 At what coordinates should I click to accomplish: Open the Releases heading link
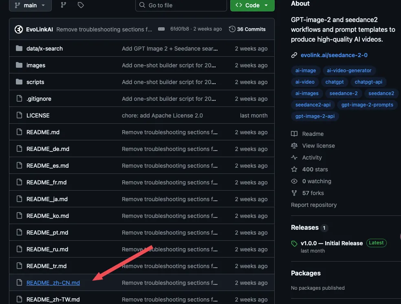tap(305, 227)
